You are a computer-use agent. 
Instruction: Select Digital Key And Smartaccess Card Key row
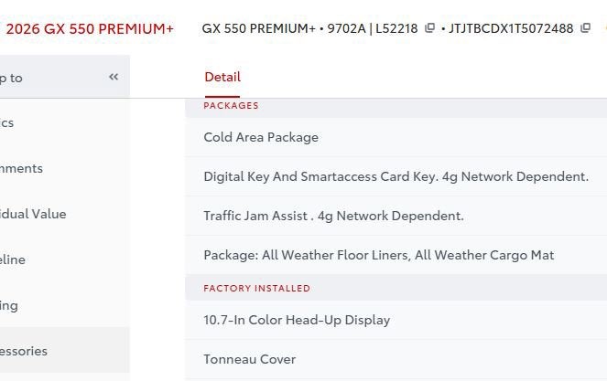pyautogui.click(x=396, y=176)
